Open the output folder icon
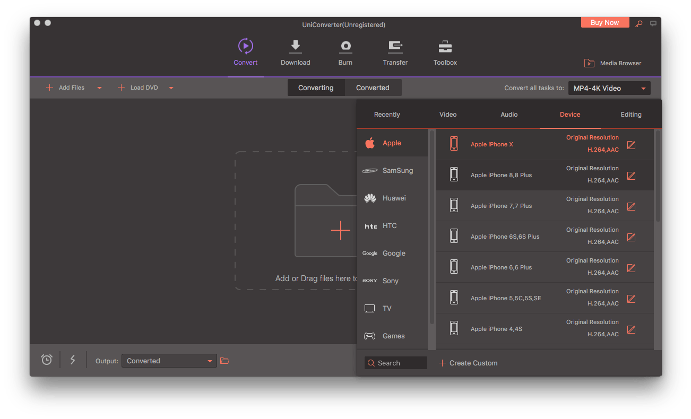Screen dimensions: 691x419 (224, 361)
